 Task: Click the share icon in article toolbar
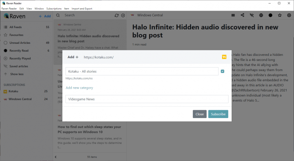[x=243, y=15]
